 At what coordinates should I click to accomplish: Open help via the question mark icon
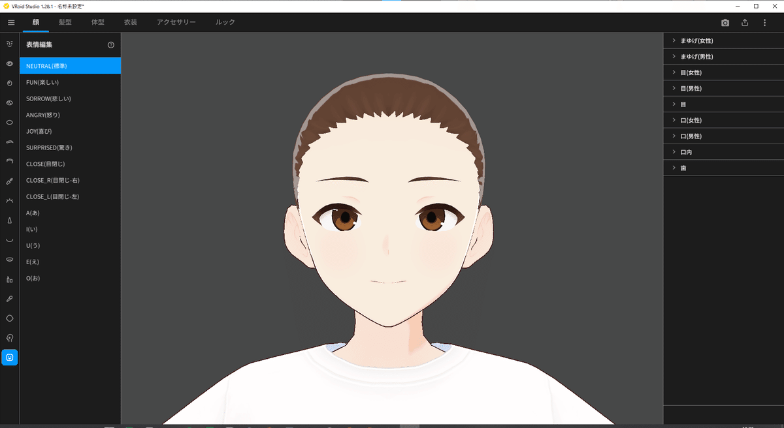pyautogui.click(x=111, y=44)
